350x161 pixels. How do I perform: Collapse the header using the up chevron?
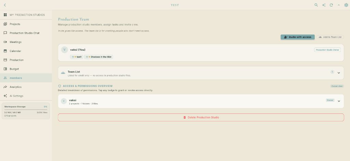tap(339, 5)
